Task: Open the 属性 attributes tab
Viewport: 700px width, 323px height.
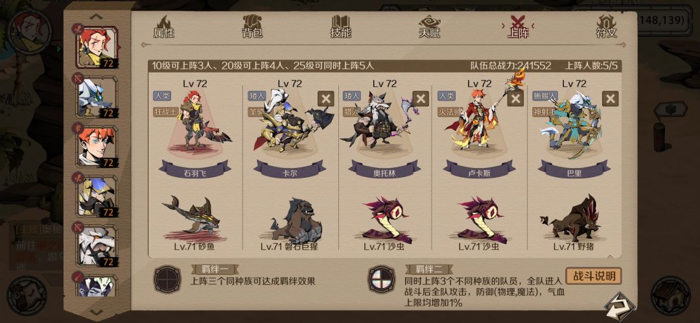Action: pyautogui.click(x=164, y=27)
